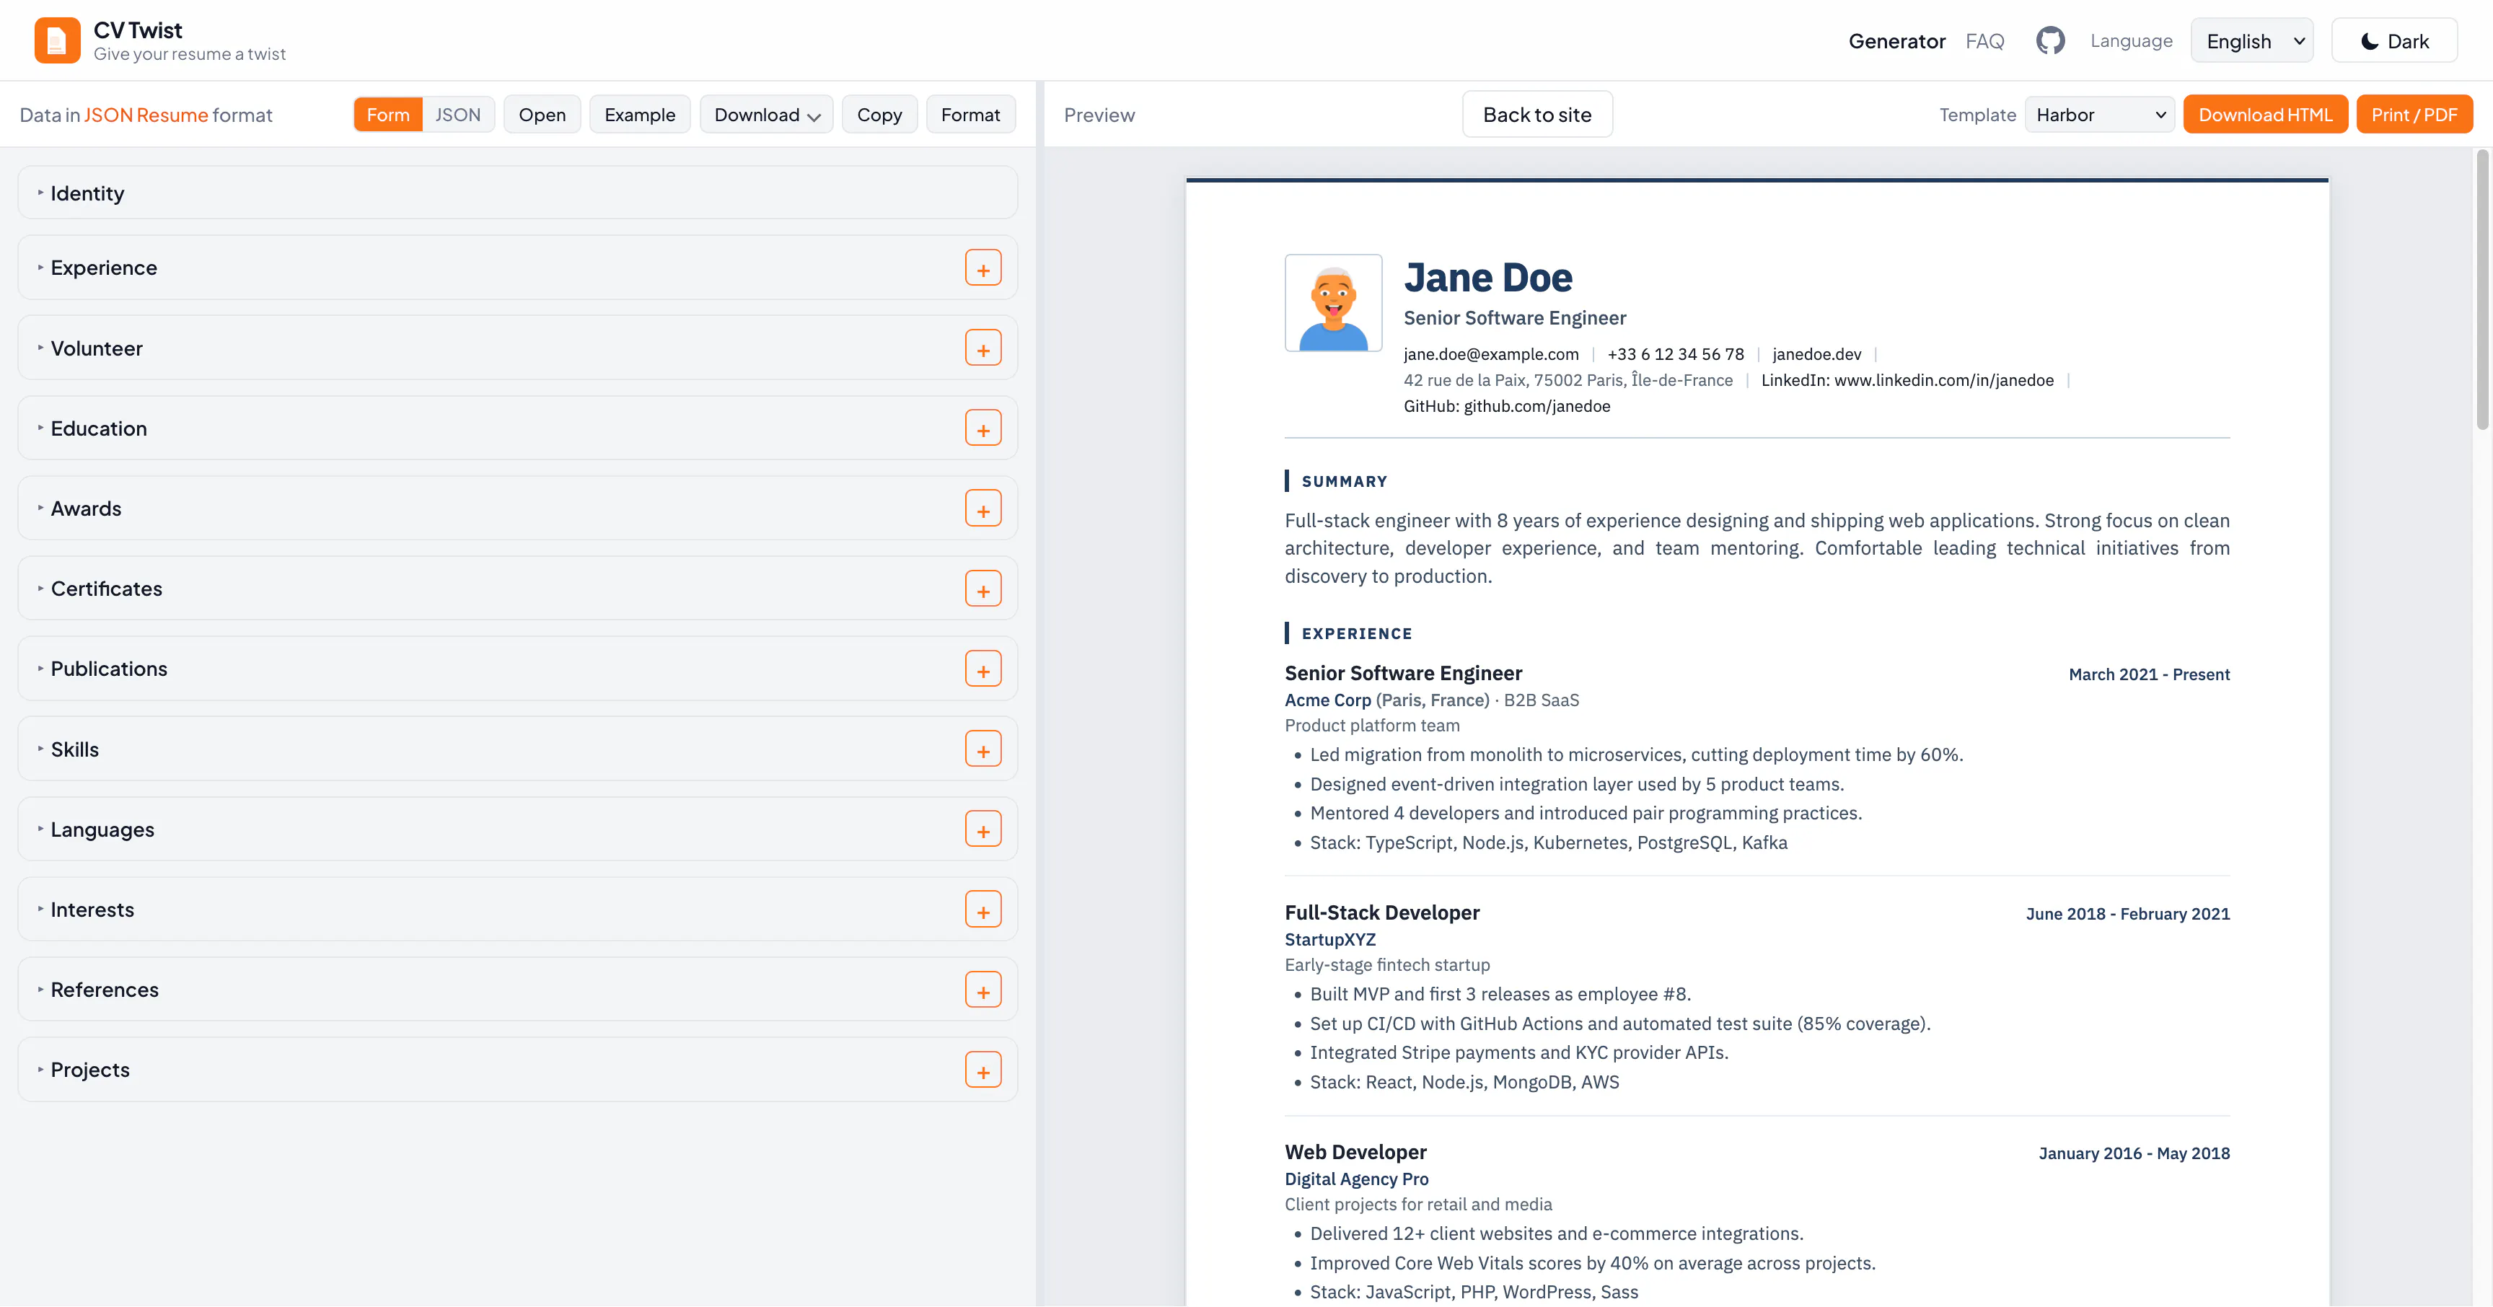
Task: Open the Download dropdown menu
Action: 765,114
